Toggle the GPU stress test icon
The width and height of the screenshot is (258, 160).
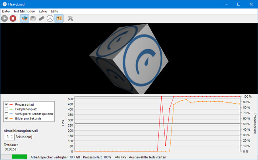point(59,18)
